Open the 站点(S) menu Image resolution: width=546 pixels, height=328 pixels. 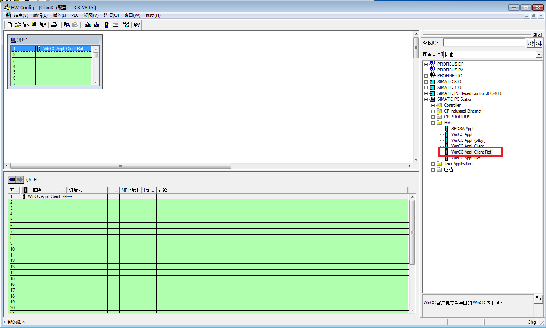click(x=21, y=15)
